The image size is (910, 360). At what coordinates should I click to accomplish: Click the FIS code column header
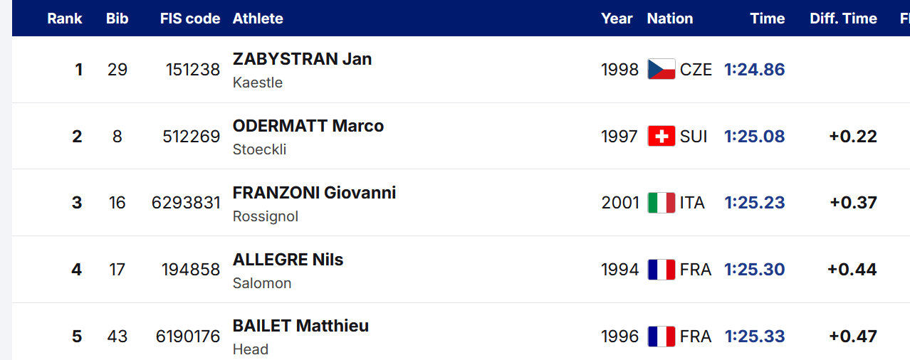[x=190, y=18]
